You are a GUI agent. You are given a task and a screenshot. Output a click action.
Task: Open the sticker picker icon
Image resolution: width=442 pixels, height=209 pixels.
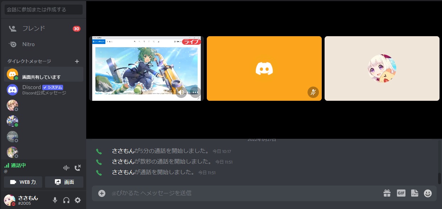(414, 193)
